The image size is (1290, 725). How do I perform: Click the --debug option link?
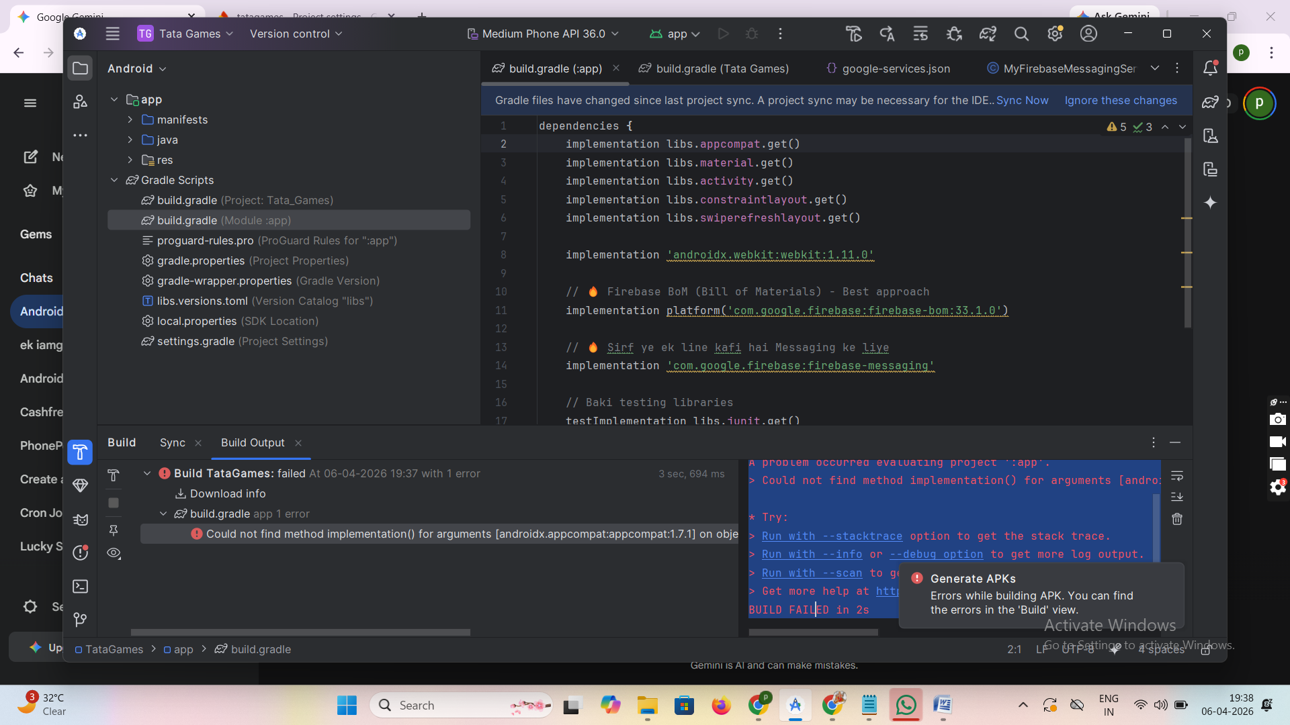pos(936,554)
